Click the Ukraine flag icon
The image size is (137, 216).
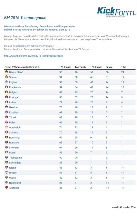(x=6, y=107)
